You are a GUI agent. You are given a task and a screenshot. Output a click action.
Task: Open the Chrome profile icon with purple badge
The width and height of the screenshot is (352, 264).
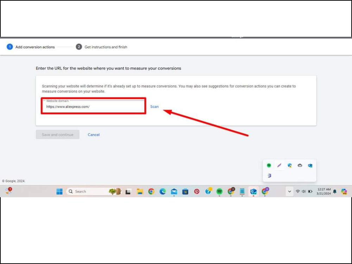(x=265, y=191)
